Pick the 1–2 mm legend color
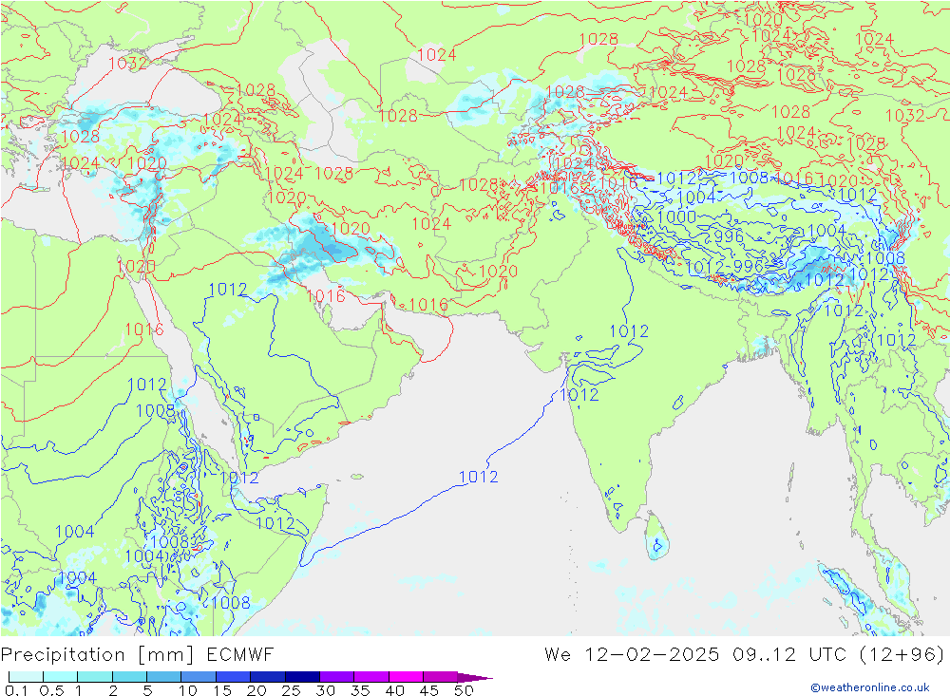This screenshot has height=696, width=950. coord(95,677)
